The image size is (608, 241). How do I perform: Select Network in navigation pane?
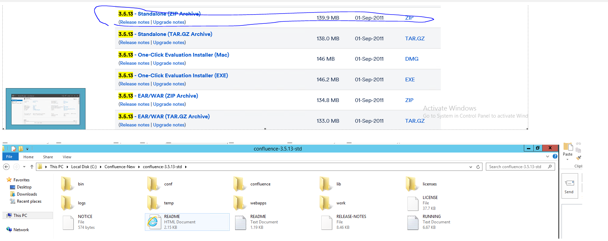point(21,230)
